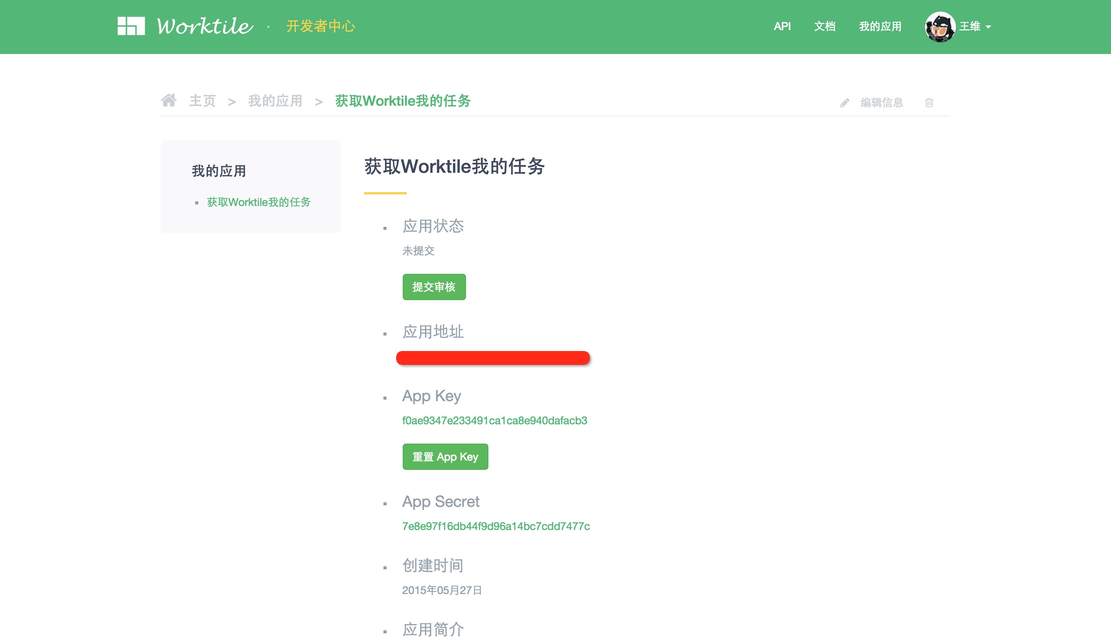The width and height of the screenshot is (1111, 638).
Task: Click the 我的应用 sidebar heading
Action: pyautogui.click(x=219, y=171)
